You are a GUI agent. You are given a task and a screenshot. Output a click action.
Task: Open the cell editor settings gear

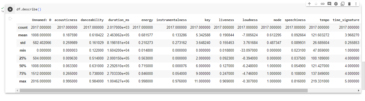point(336,4)
